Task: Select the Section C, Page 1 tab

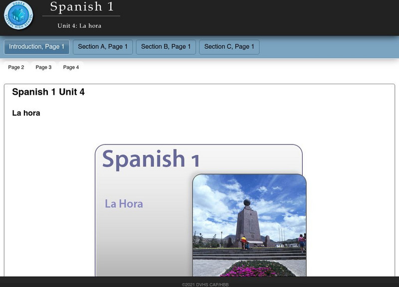Action: 229,47
